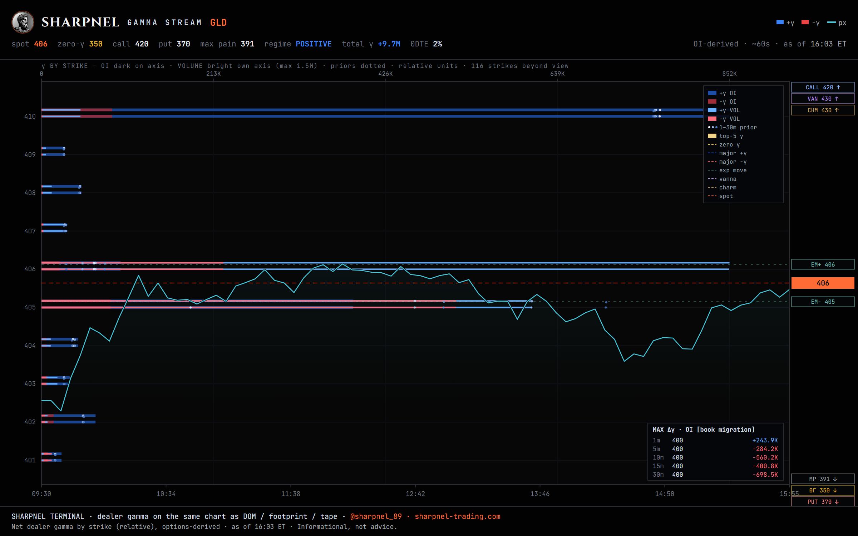Click the PUT 370 level tag
Screen dimensions: 858x536
tap(823, 502)
